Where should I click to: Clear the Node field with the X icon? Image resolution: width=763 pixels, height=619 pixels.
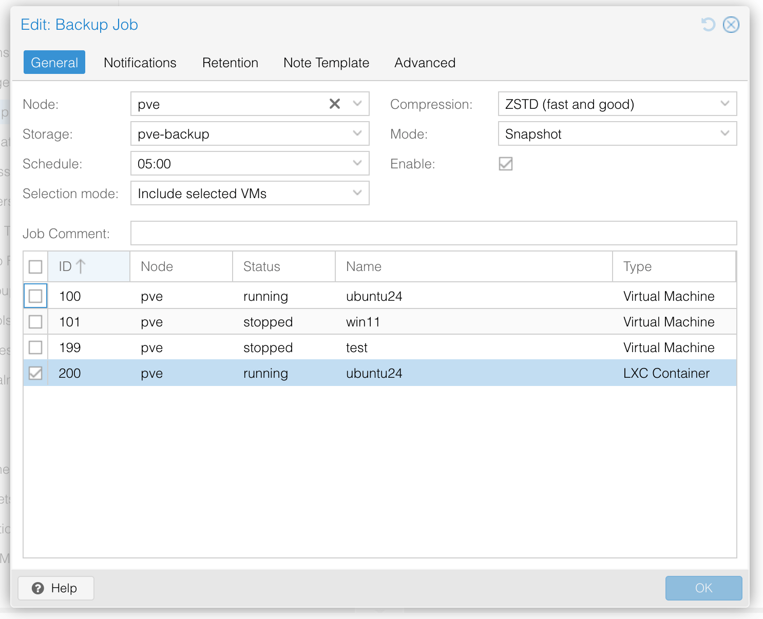335,104
